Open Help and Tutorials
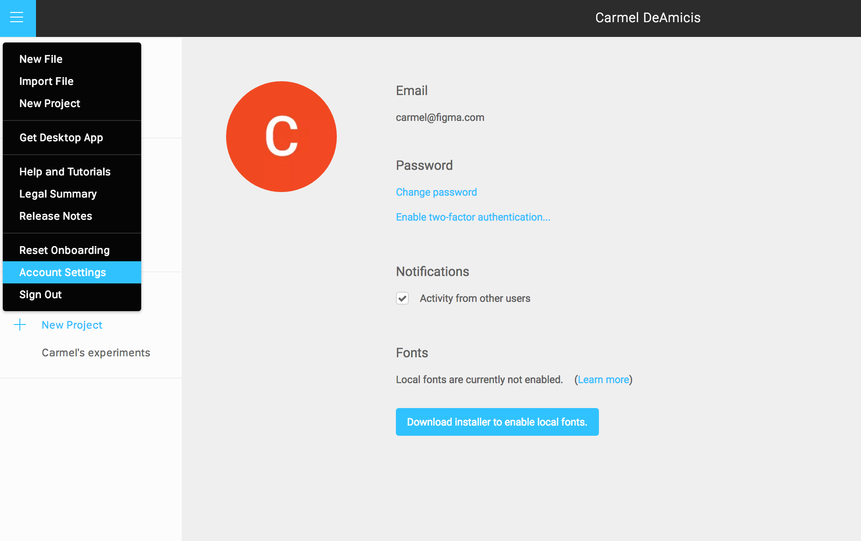This screenshot has width=861, height=541. [65, 171]
